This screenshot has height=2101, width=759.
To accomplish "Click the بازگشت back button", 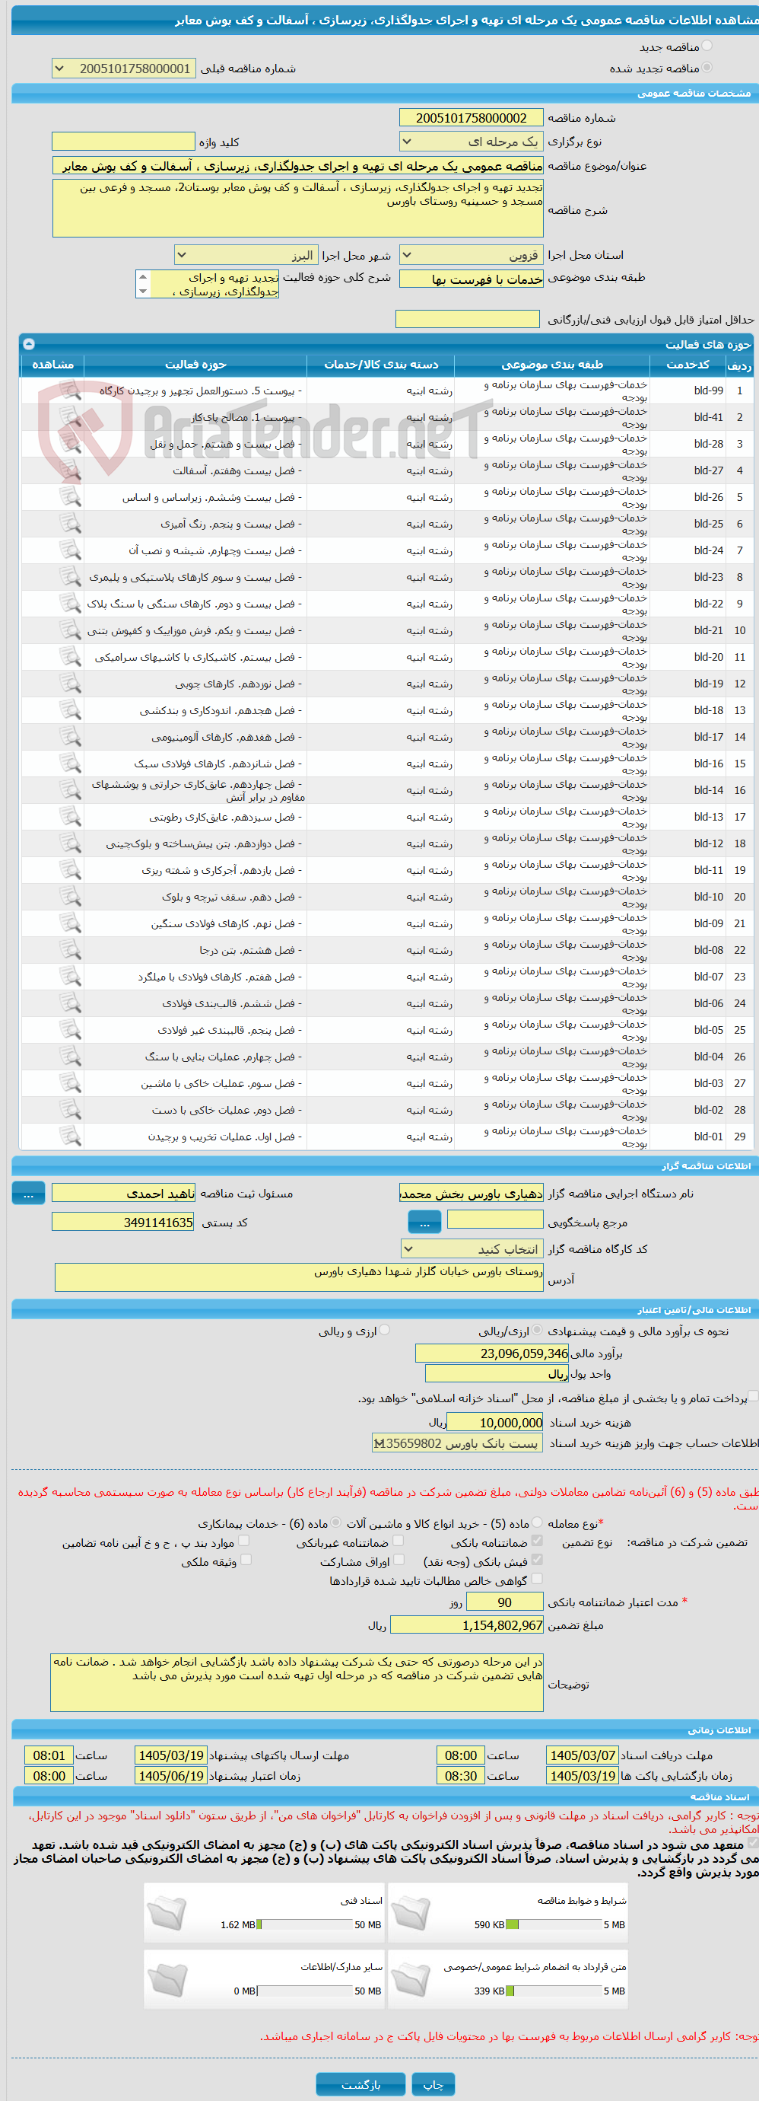I will click(x=360, y=2084).
